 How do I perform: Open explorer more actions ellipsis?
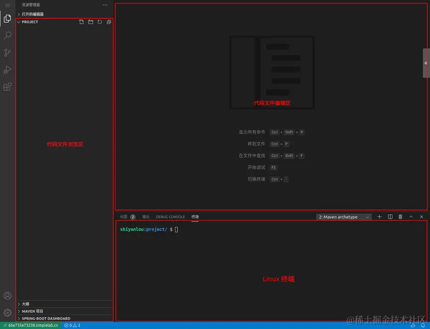coord(105,5)
